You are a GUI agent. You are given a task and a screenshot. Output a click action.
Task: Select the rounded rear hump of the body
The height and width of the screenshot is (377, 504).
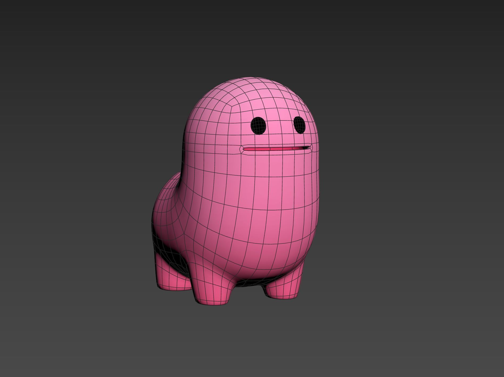(168, 213)
